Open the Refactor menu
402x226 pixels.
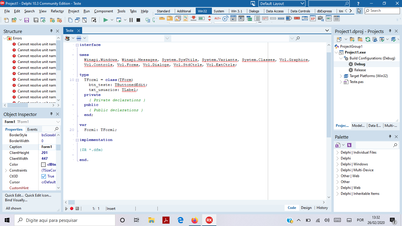[57, 11]
